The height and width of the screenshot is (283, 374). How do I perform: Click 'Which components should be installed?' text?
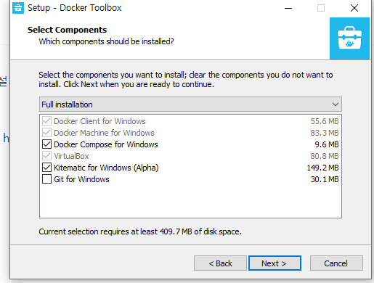point(107,41)
